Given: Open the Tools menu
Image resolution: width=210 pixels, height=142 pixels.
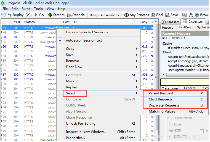Looking at the screenshot, I should (38, 9).
